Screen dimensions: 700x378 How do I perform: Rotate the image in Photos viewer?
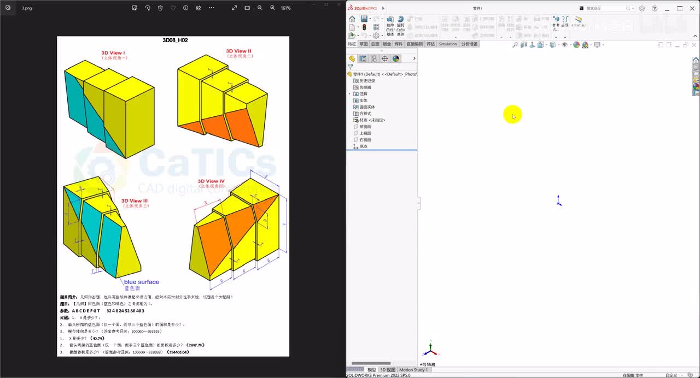click(x=148, y=8)
